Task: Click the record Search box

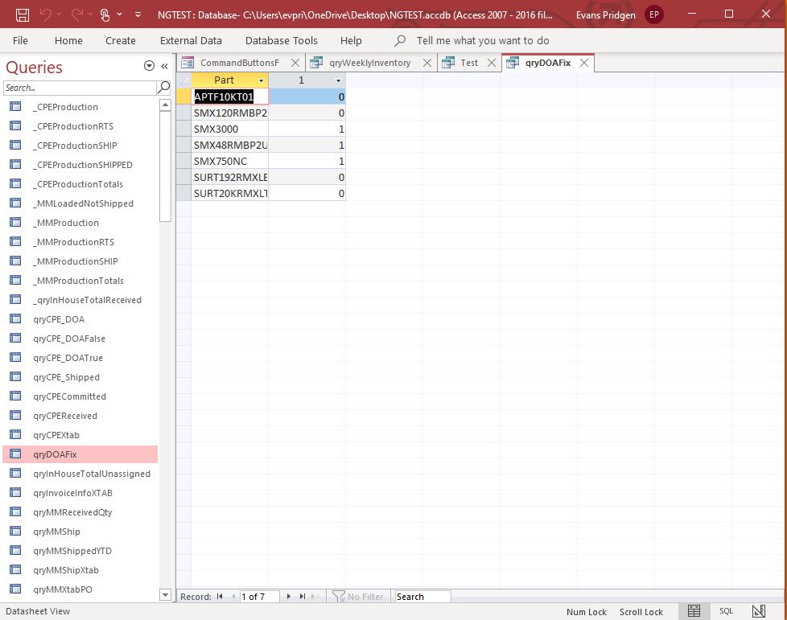Action: coord(422,597)
